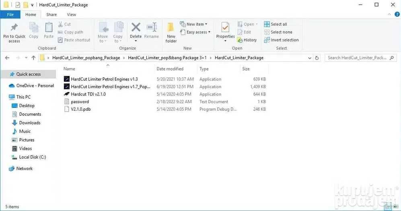Click the Edit command in ribbon
The image size is (401, 211).
244,32
